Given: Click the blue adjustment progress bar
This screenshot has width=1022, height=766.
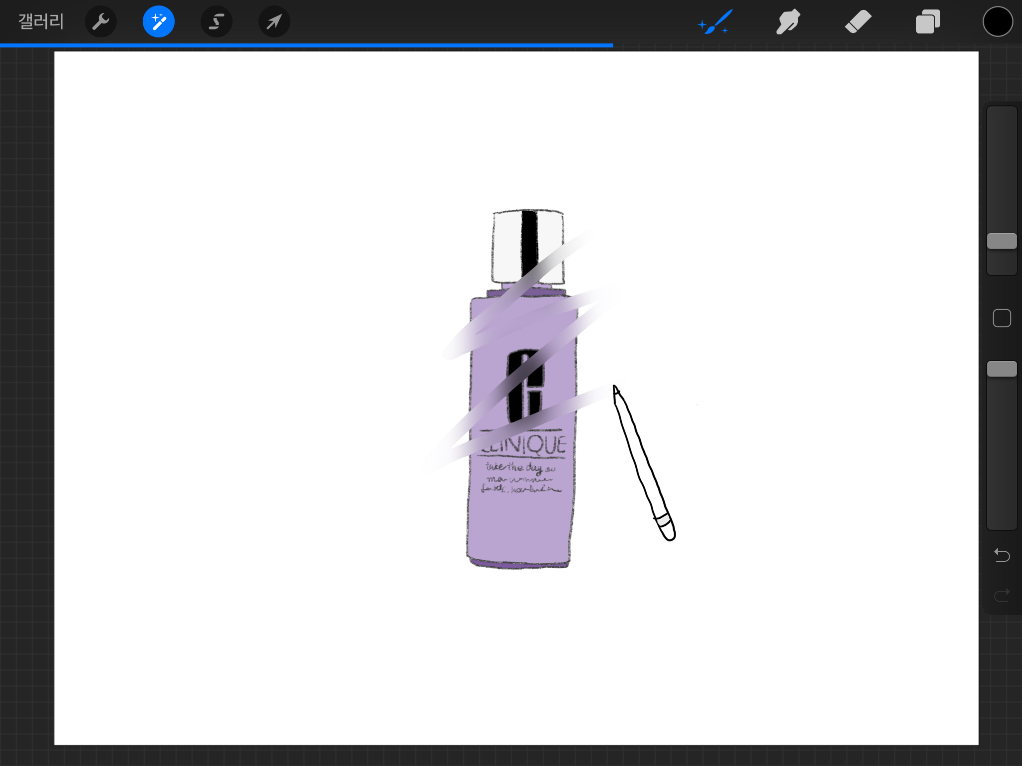Looking at the screenshot, I should [x=306, y=45].
